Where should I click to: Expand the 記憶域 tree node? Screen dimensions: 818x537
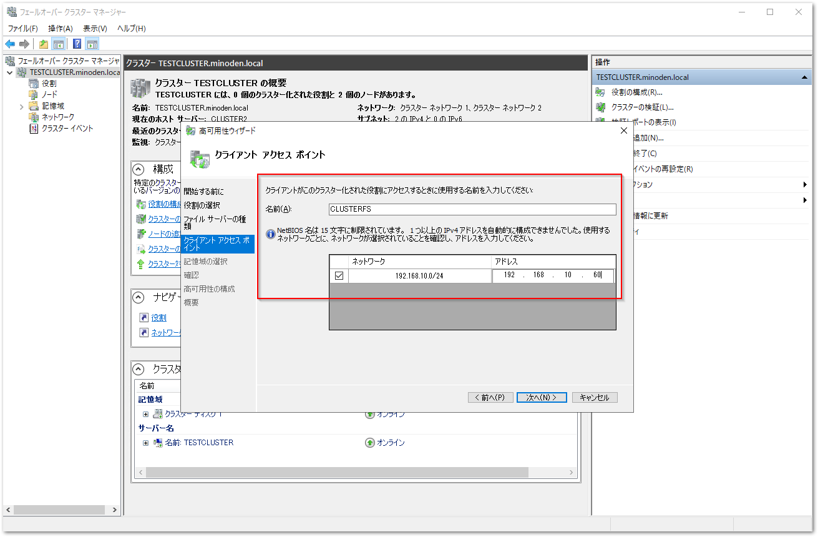[x=22, y=106]
